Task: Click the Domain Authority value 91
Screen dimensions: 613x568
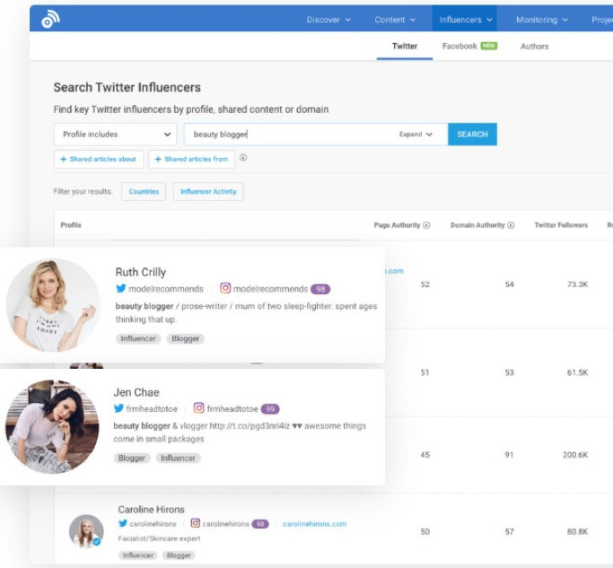Action: [x=509, y=455]
